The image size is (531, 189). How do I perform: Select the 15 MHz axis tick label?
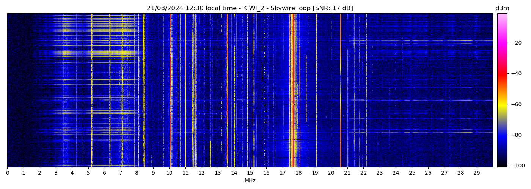250,173
